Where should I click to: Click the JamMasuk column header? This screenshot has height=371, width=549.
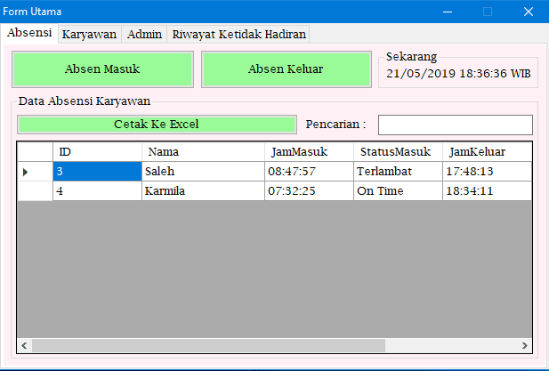coord(308,151)
